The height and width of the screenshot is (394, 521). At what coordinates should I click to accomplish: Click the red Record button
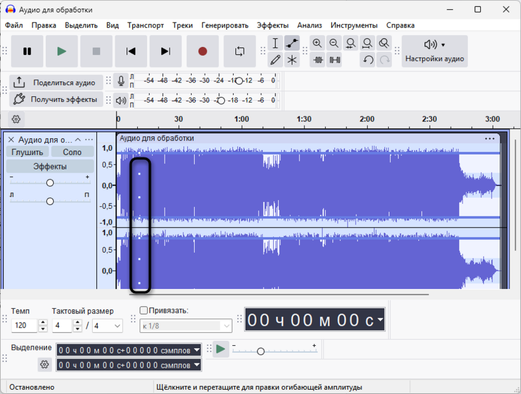tap(203, 51)
